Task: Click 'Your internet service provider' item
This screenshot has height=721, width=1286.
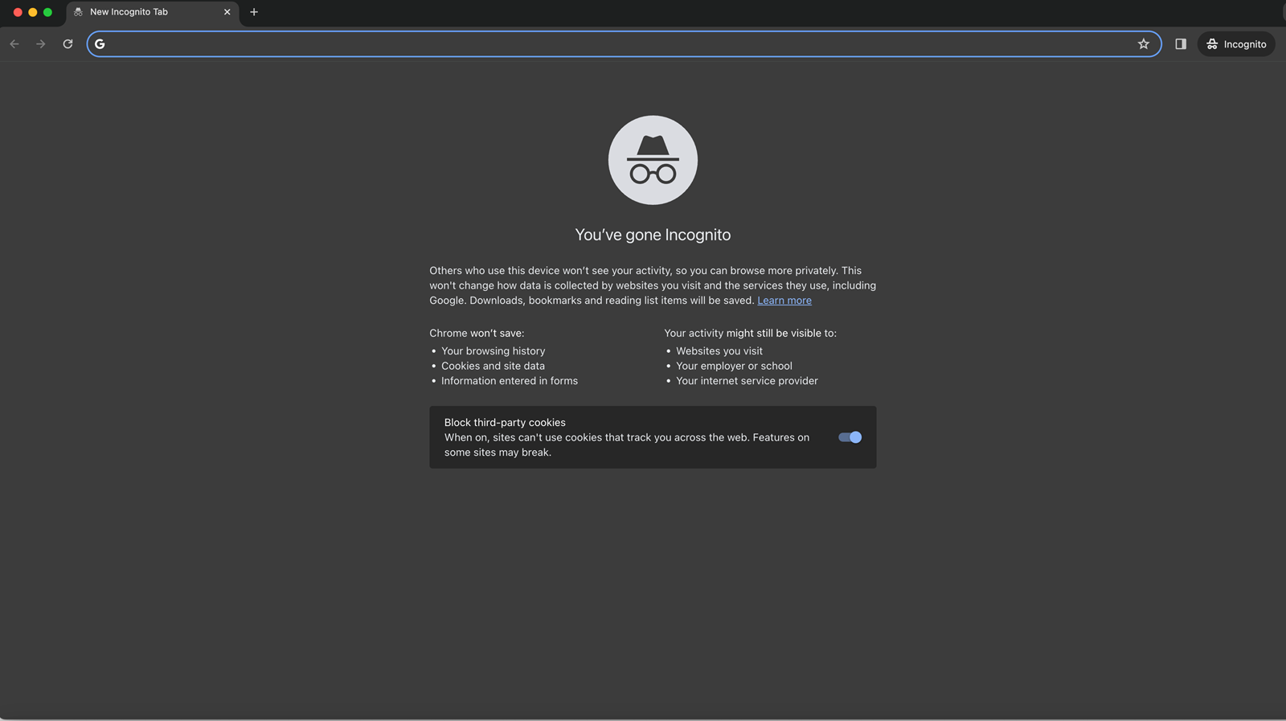Action: 747,381
